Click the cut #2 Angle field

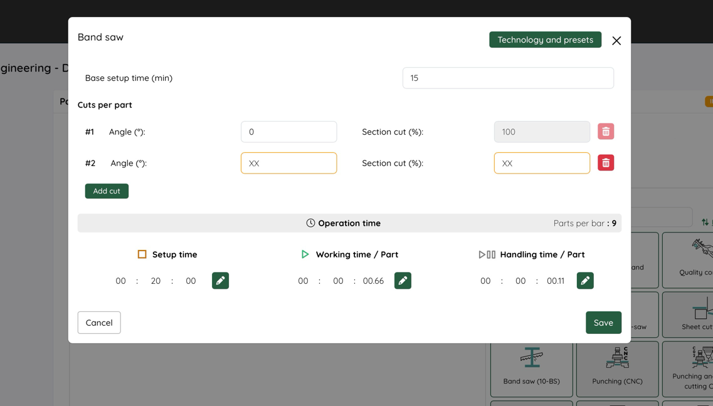tap(288, 163)
